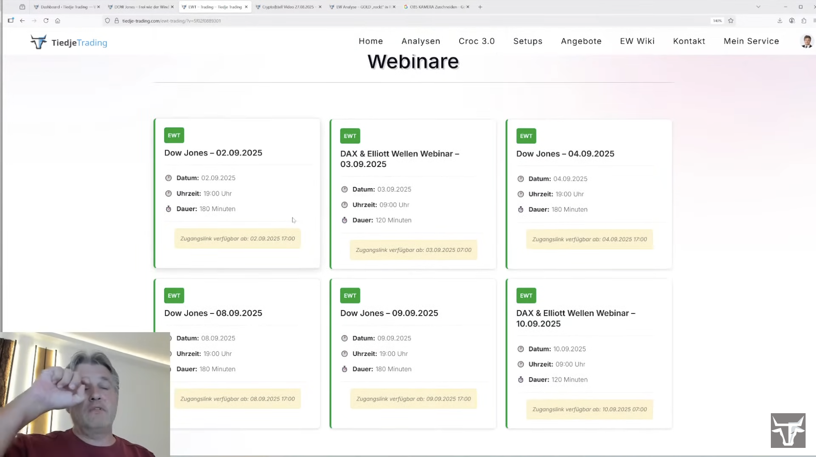Screen dimensions: 816x457
Task: Open the extensions puzzle icon
Action: point(803,21)
